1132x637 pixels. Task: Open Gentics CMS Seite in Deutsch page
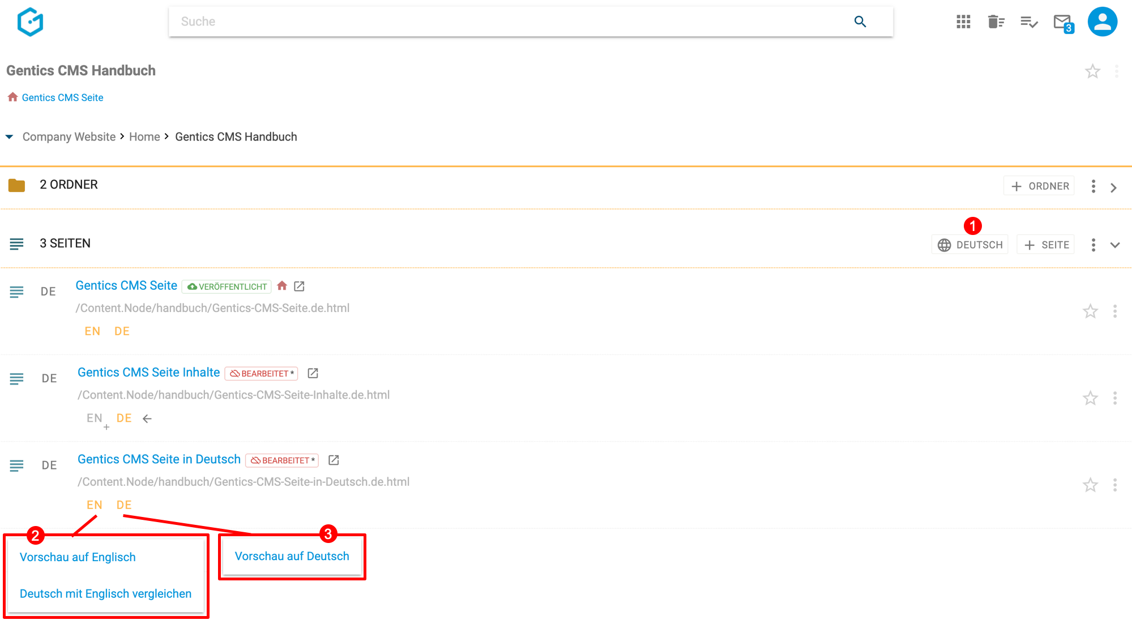coord(159,459)
